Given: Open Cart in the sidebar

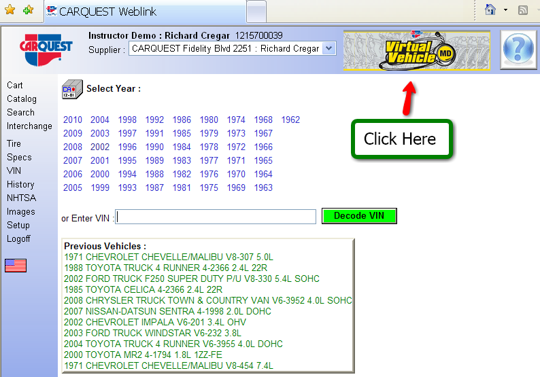Looking at the screenshot, I should (15, 86).
